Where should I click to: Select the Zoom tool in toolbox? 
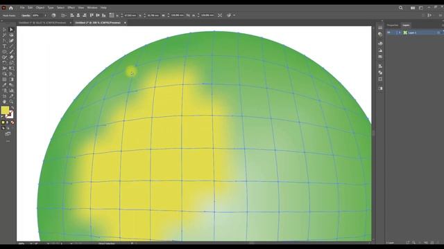click(x=11, y=102)
